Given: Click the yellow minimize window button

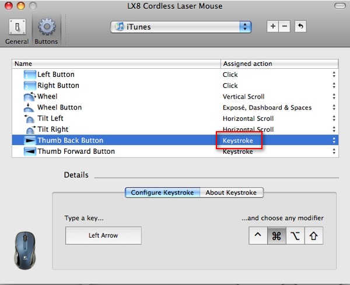Looking at the screenshot, I should 21,6.
